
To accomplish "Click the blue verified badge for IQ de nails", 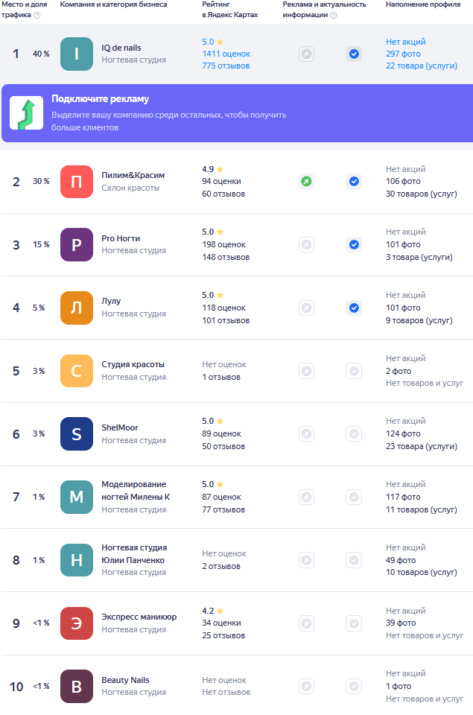I will tap(354, 54).
